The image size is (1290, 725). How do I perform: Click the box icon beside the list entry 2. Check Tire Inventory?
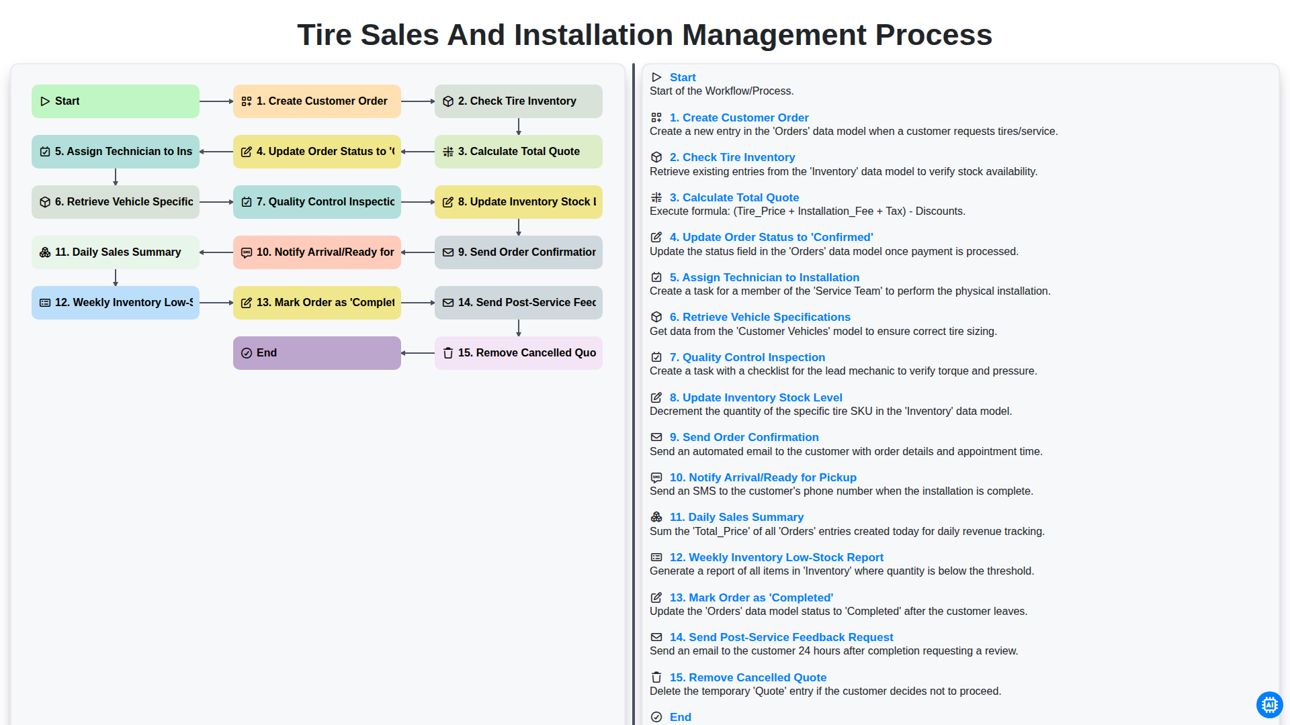click(656, 157)
